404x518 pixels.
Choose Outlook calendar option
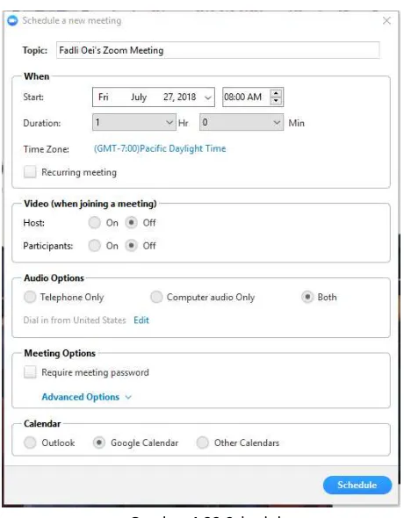pos(30,442)
